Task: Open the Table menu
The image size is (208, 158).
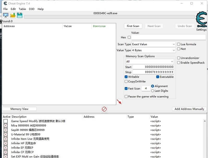Action: 22,9
